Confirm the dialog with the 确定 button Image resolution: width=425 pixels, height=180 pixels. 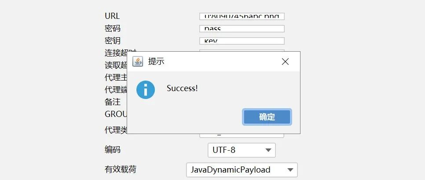267,117
